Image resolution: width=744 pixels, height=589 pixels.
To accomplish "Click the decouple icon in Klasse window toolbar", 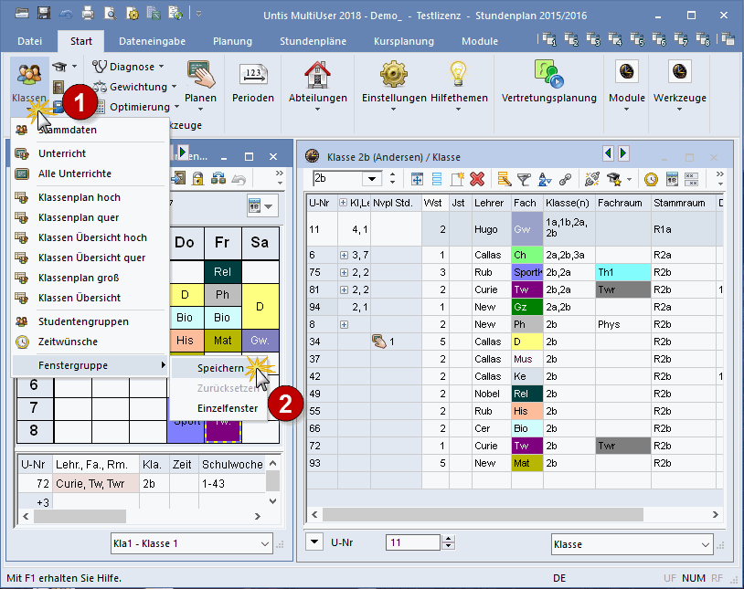I will coord(592,179).
